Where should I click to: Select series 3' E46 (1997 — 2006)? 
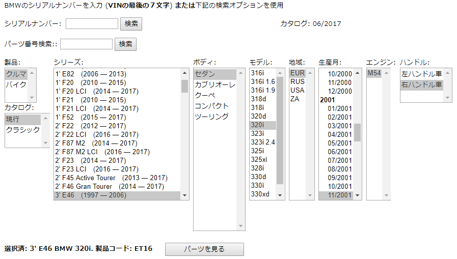pos(118,195)
